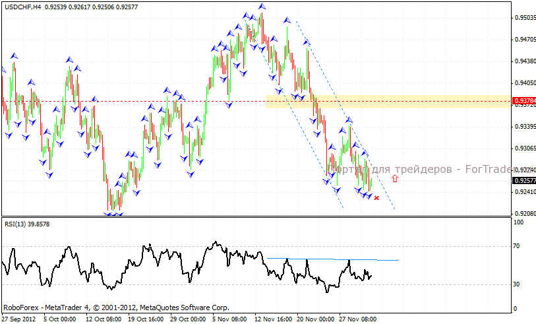
Task: Select the orange up arrow signal
Action: (x=394, y=178)
